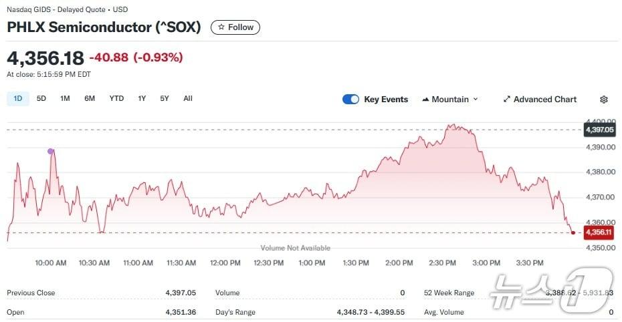Click the red end-of-day price dot

tap(573, 232)
